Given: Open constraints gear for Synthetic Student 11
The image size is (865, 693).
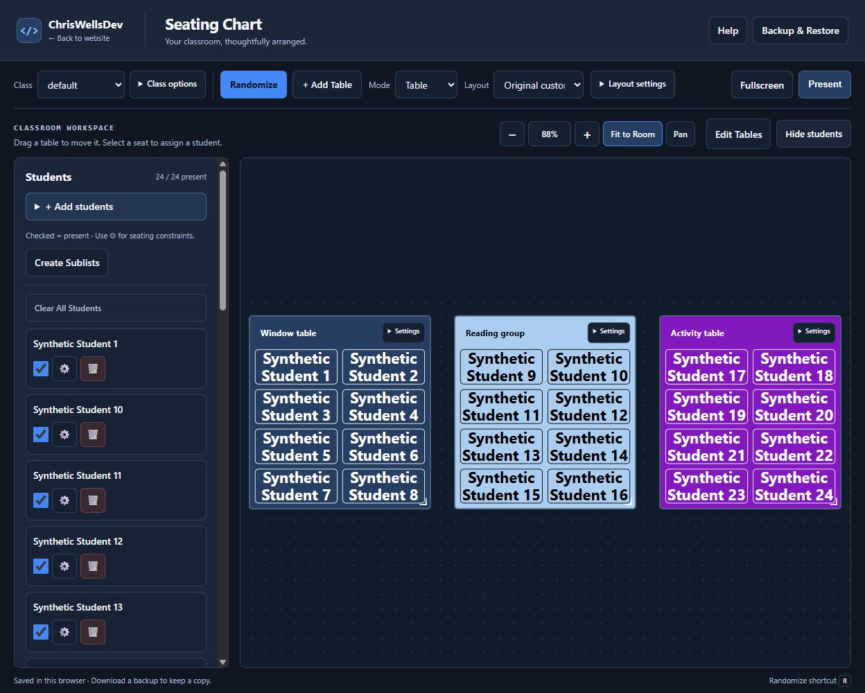Looking at the screenshot, I should point(64,500).
